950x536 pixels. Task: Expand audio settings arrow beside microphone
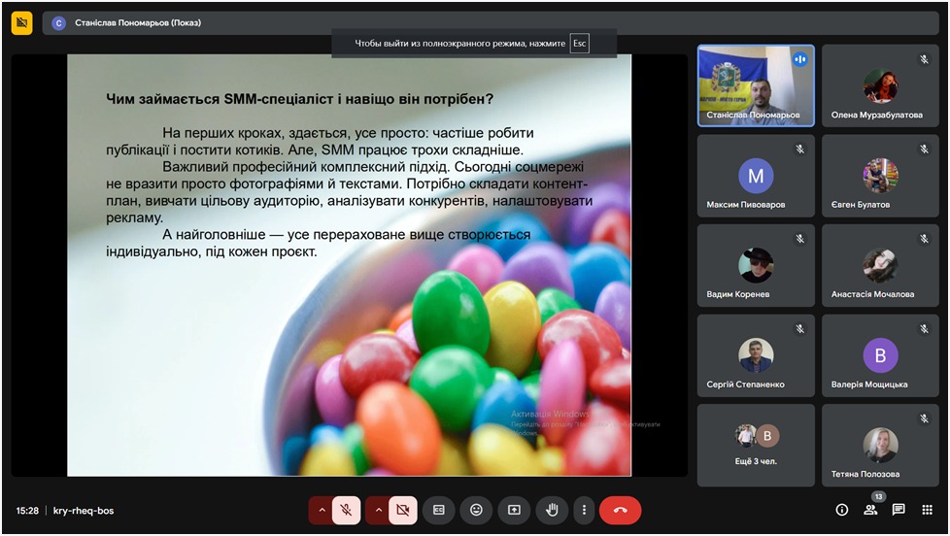(x=322, y=510)
